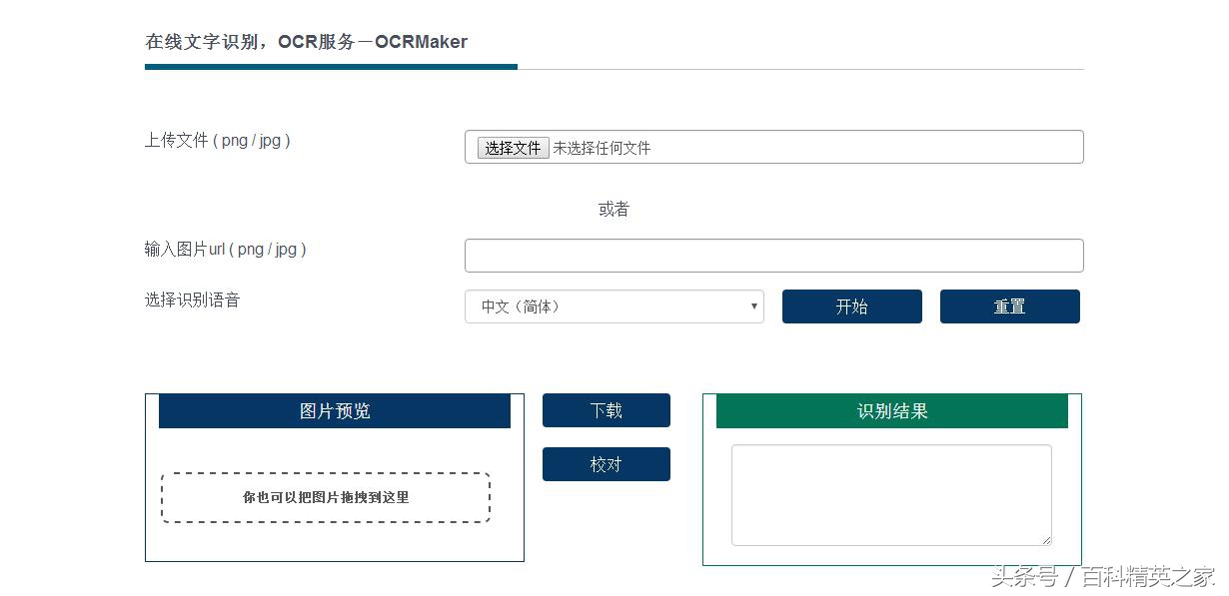Click the 图片预览 preview panel header
This screenshot has height=596, width=1229.
coord(334,410)
